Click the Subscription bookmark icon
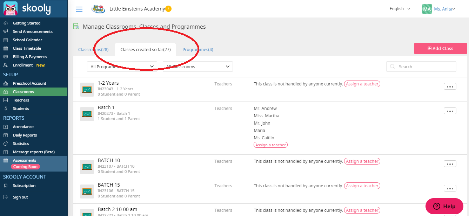Image resolution: width=469 pixels, height=216 pixels. (5, 186)
